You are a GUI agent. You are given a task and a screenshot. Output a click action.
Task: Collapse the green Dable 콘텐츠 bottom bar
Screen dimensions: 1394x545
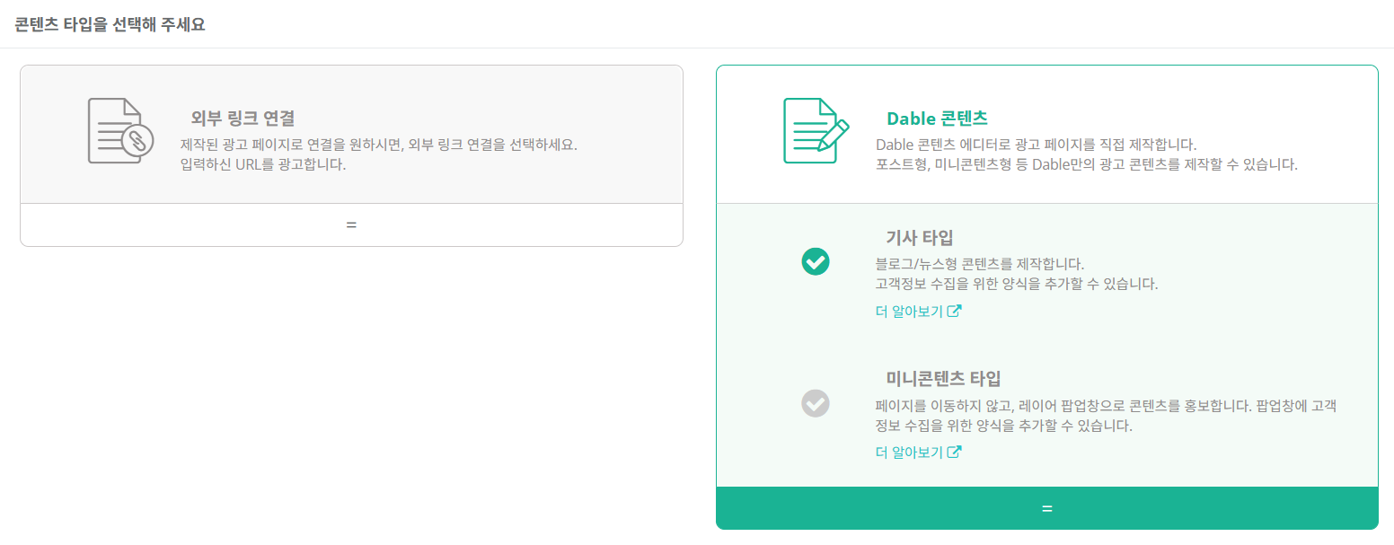point(1046,508)
